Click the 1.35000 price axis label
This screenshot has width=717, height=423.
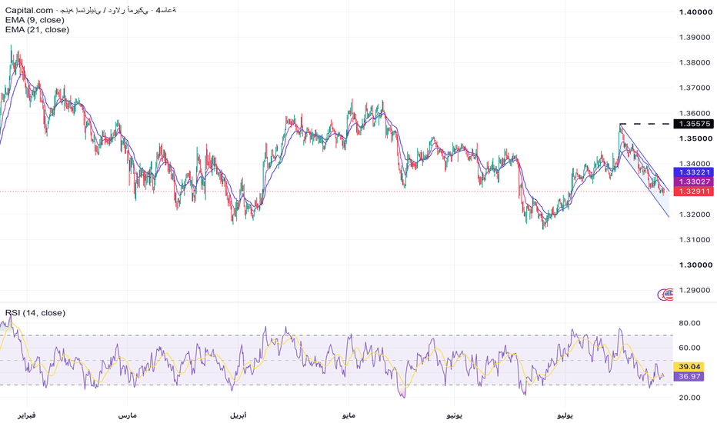(x=695, y=138)
